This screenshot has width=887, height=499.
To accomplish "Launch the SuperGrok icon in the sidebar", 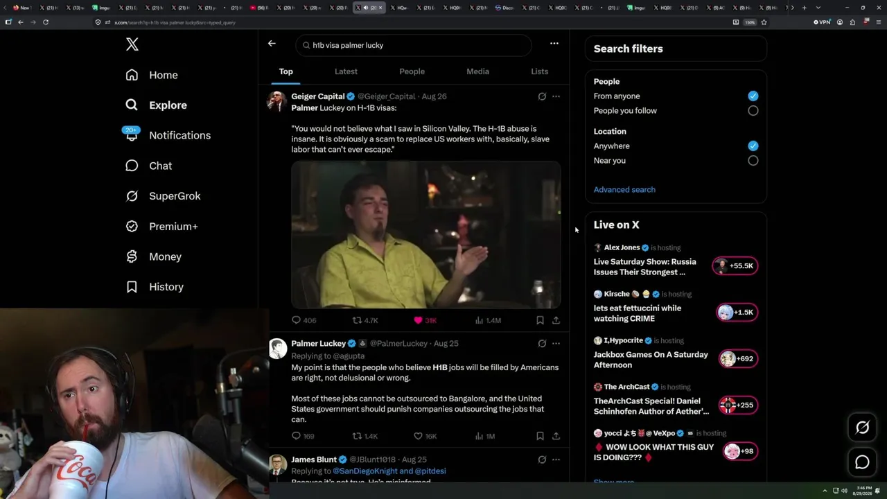I will (132, 196).
